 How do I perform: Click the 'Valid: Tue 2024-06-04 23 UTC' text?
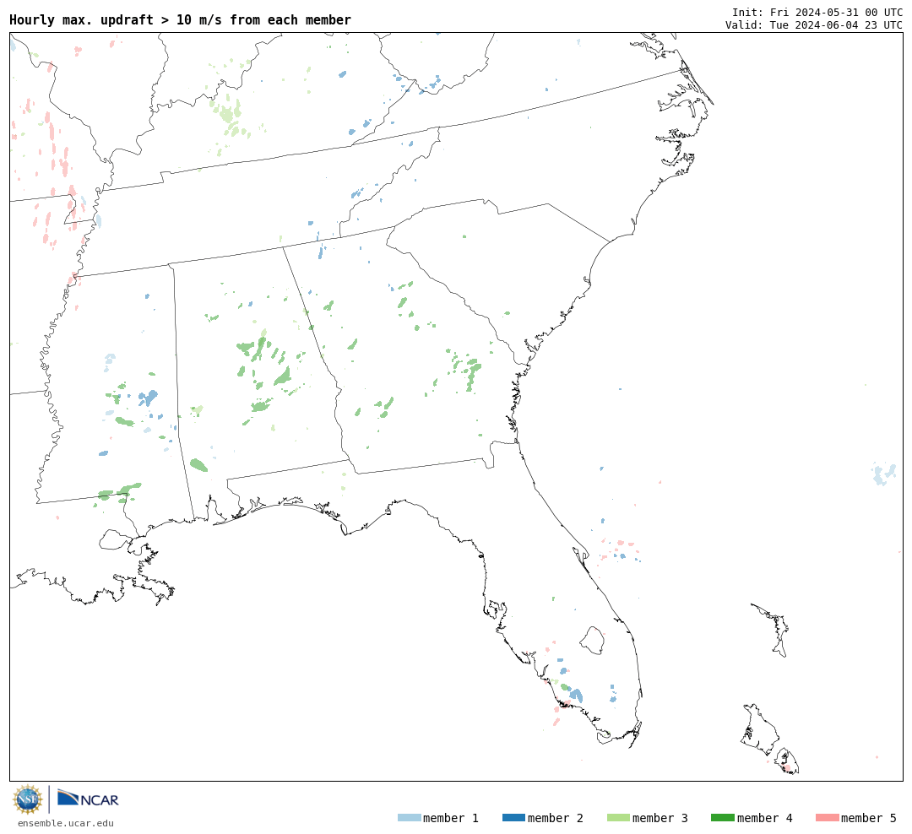click(x=814, y=24)
